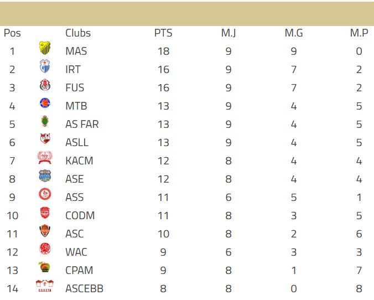374x300 pixels.
Task: Select the KACM club logo
Action: pos(45,158)
